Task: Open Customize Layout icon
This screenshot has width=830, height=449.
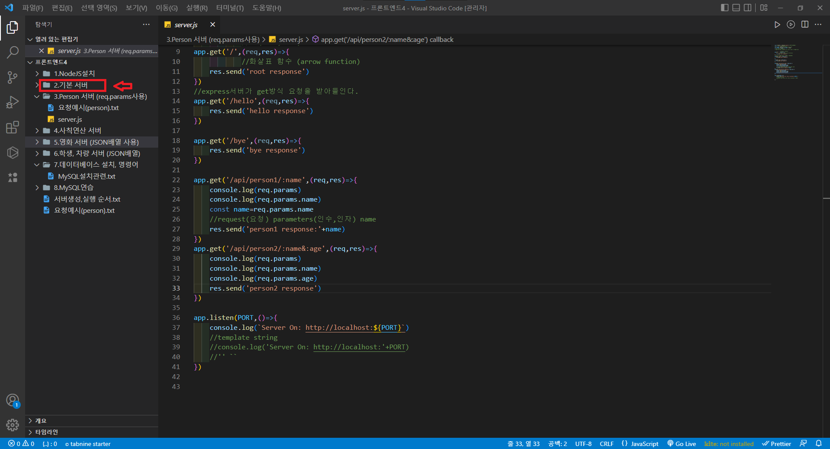Action: (764, 8)
